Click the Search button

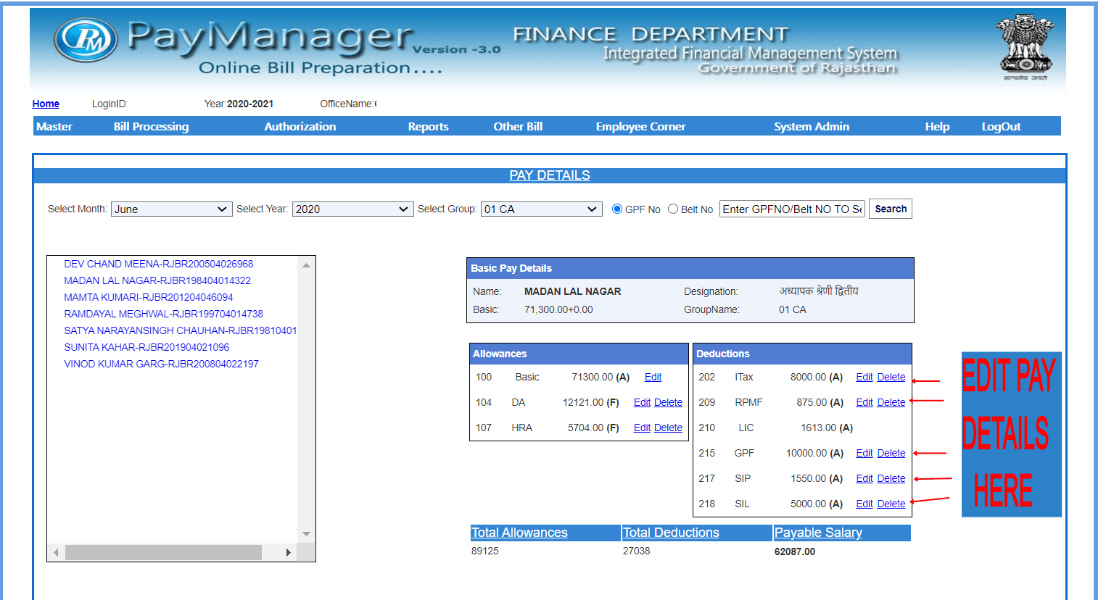pyautogui.click(x=890, y=209)
